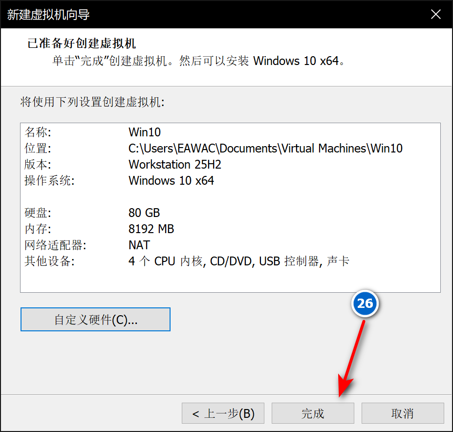
Task: Click the 版本: label
Action: 38,165
